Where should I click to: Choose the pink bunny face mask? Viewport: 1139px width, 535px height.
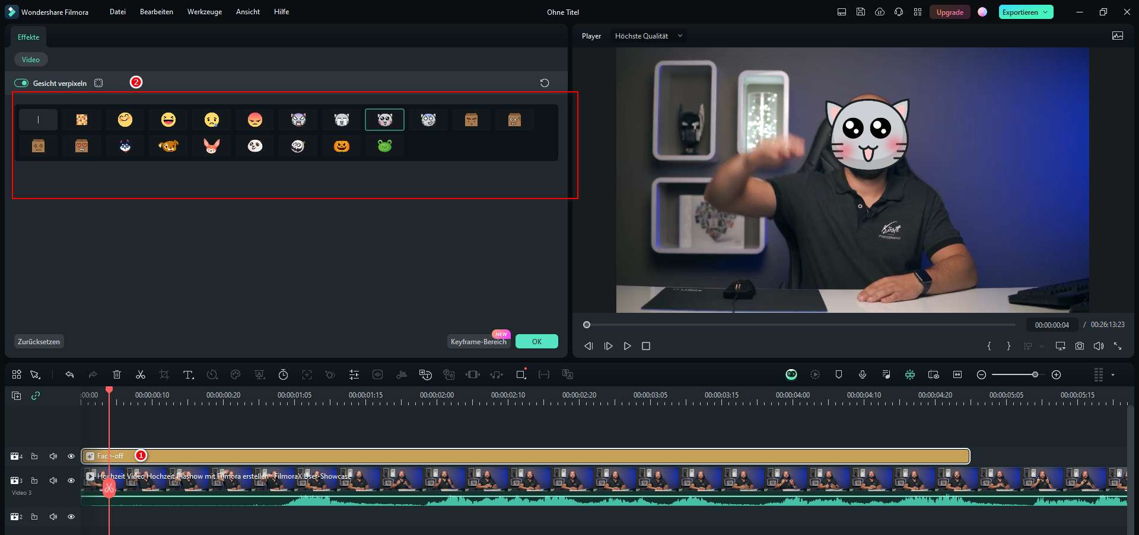click(x=212, y=146)
